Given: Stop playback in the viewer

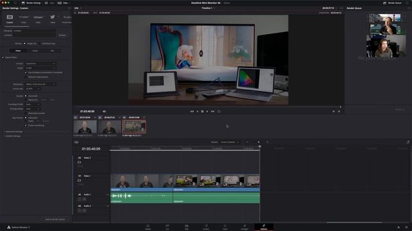Looking at the screenshot, I should point(202,111).
